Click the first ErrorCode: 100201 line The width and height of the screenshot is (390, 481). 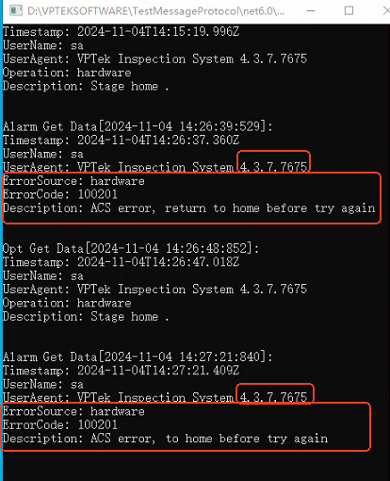coord(60,194)
